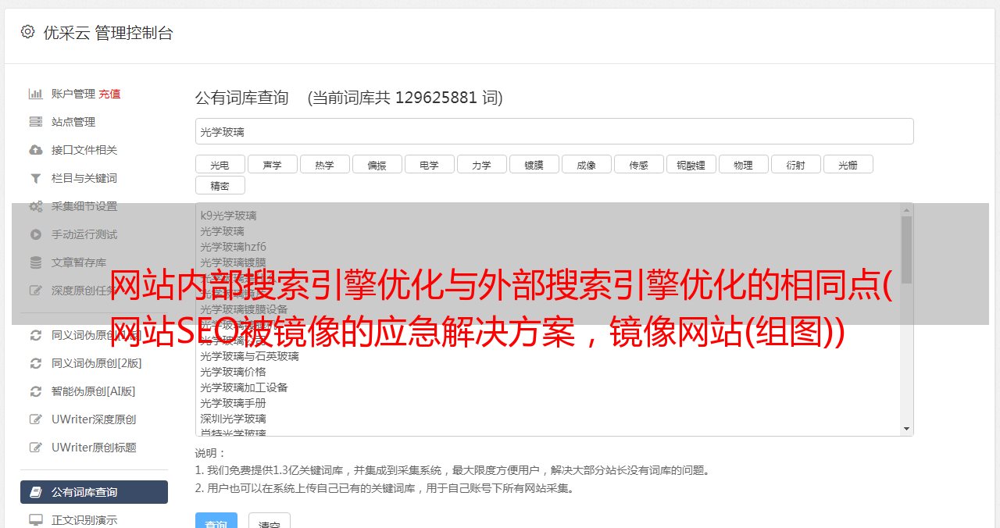1000x528 pixels.
Task: Open the UWriter原创标题 menu entry
Action: [x=94, y=448]
